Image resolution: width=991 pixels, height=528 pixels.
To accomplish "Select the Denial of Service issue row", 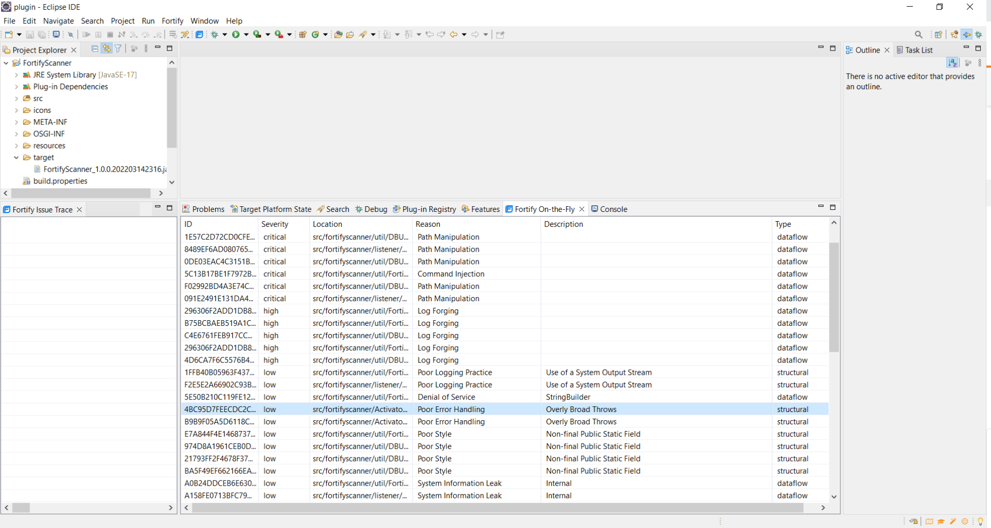I will point(505,397).
